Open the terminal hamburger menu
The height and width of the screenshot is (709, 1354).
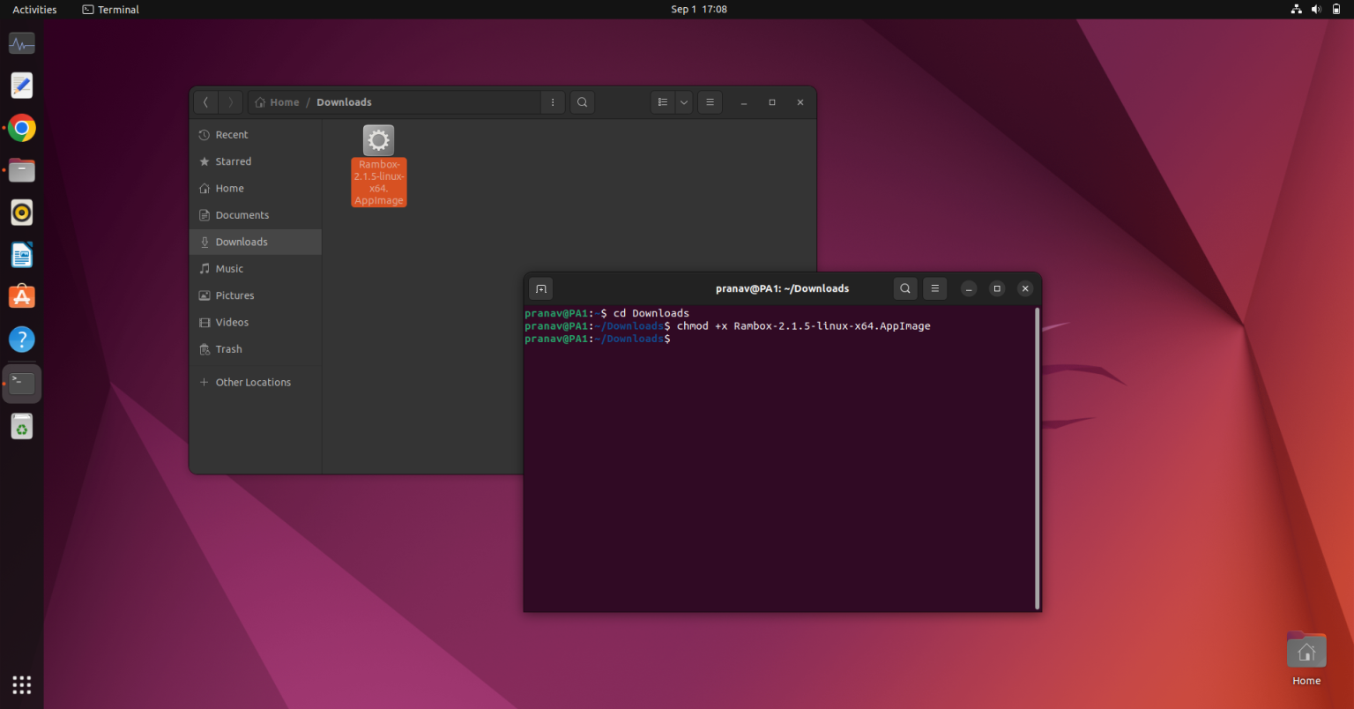click(934, 288)
